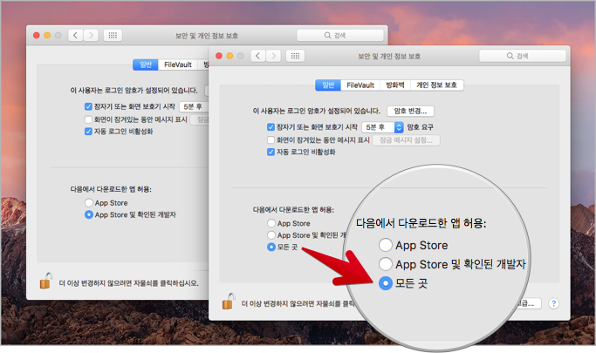Switch to FileVault tab in back window

[178, 64]
